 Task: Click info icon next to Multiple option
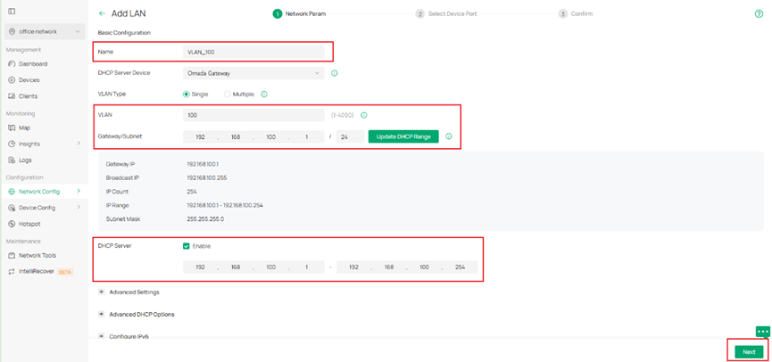click(x=264, y=94)
